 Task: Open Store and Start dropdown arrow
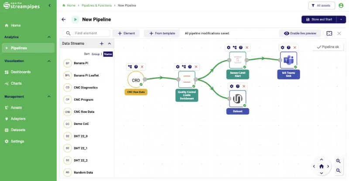tap(341, 20)
